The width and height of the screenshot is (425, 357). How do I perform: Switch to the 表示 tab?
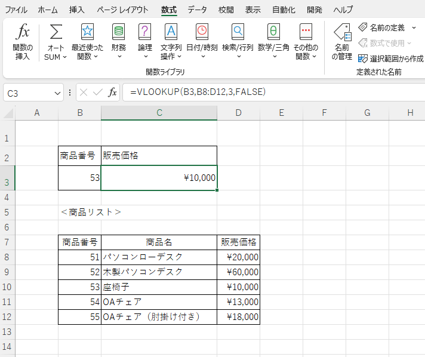coord(252,10)
